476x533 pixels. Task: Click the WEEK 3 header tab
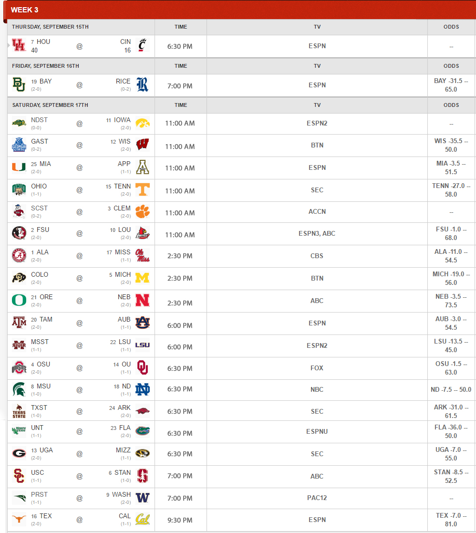pyautogui.click(x=24, y=10)
